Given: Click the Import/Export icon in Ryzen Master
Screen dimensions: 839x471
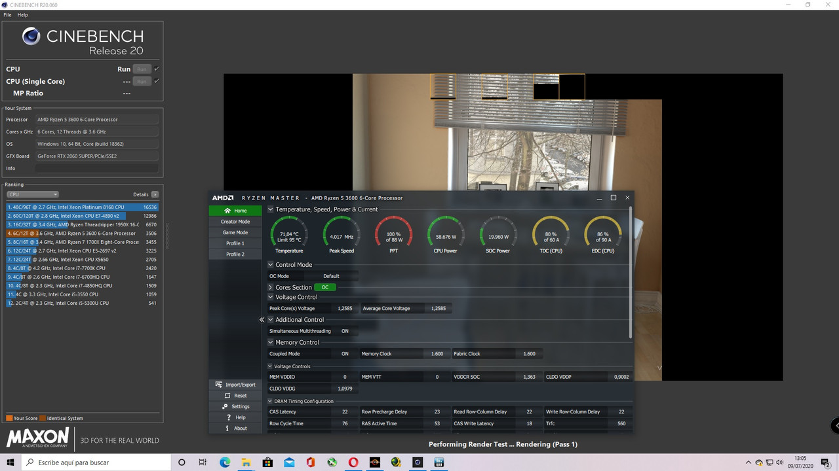Looking at the screenshot, I should tap(219, 385).
